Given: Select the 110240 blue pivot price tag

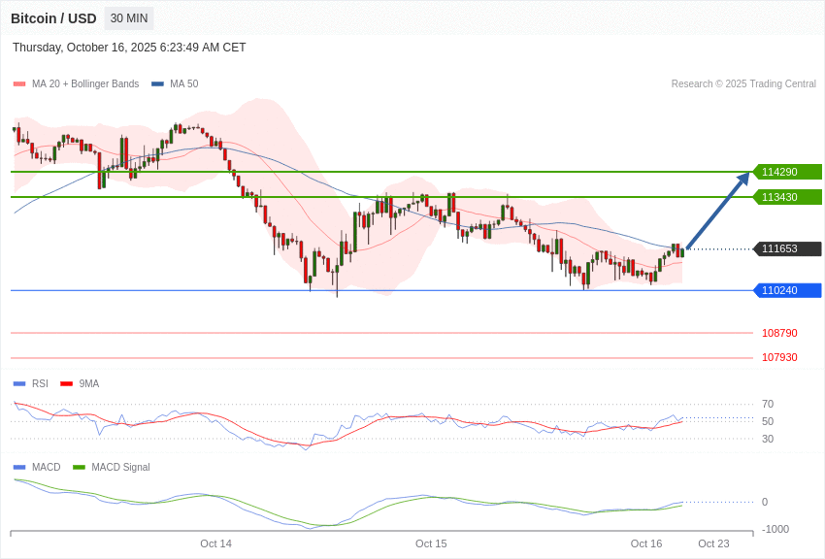Looking at the screenshot, I should 787,290.
